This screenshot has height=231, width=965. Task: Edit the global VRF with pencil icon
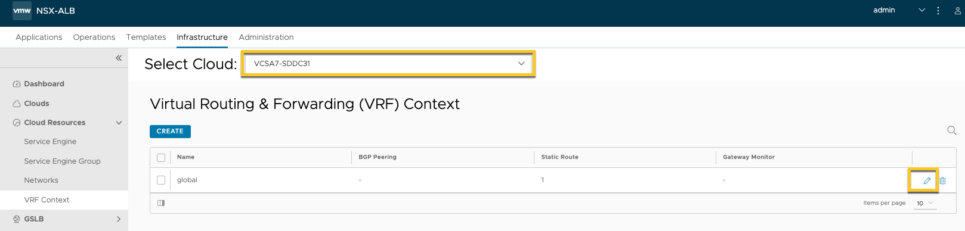pyautogui.click(x=927, y=180)
